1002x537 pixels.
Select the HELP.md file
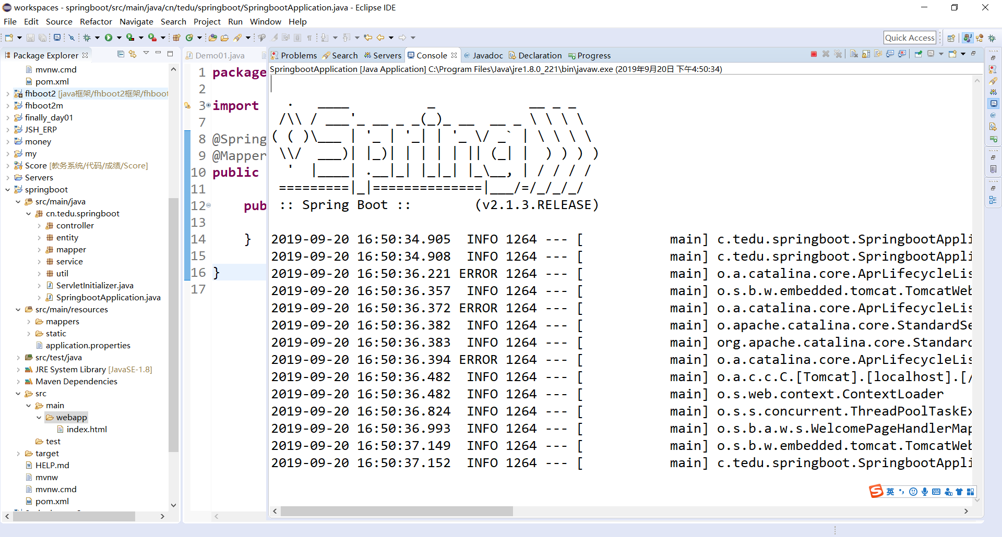(47, 466)
